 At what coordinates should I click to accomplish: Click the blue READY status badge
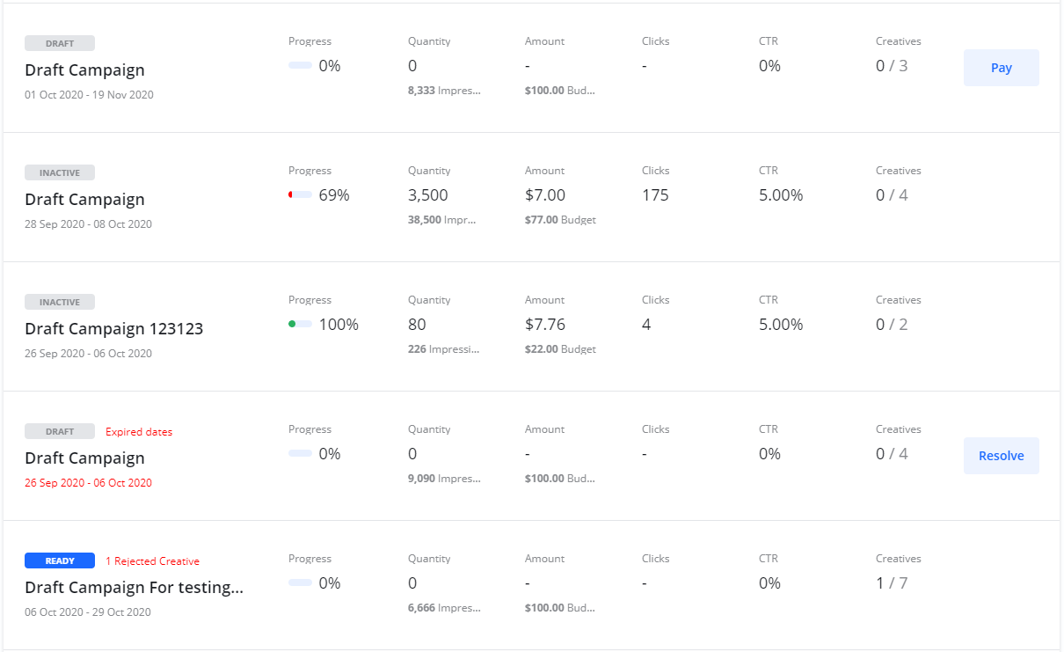tap(60, 561)
